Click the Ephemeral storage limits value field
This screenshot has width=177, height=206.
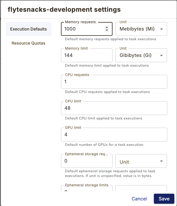(86, 190)
